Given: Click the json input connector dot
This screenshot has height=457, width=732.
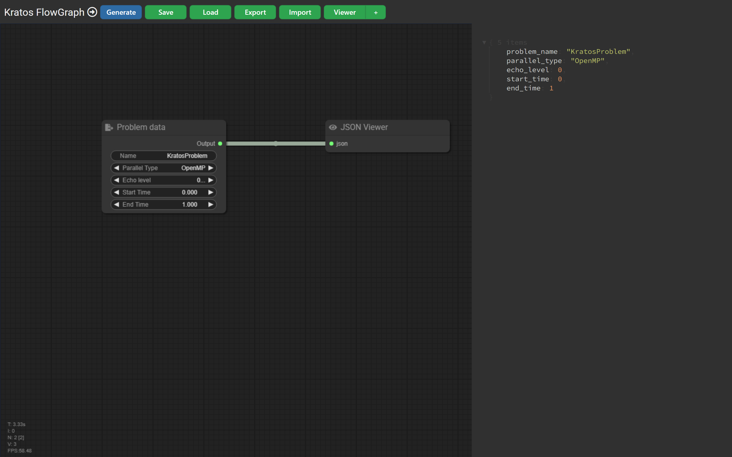Looking at the screenshot, I should click(x=331, y=143).
